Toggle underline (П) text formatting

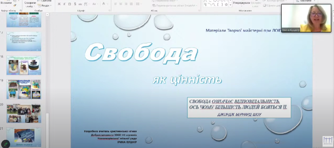point(70,4)
